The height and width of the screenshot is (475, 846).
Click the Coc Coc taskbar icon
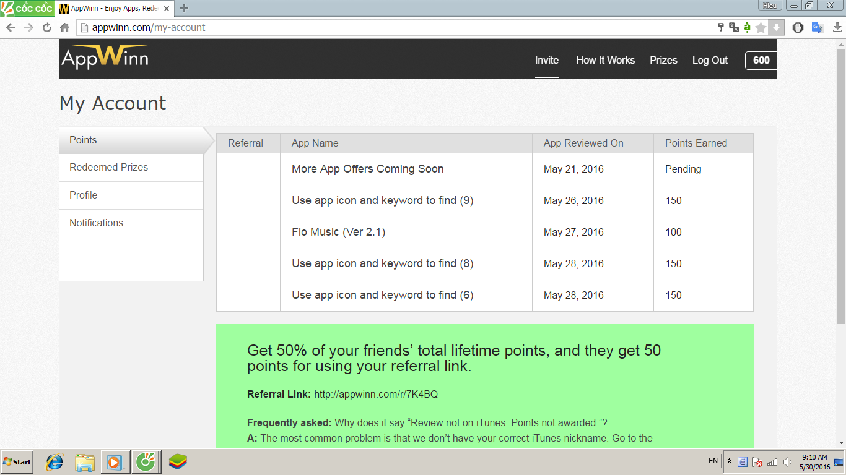click(146, 462)
